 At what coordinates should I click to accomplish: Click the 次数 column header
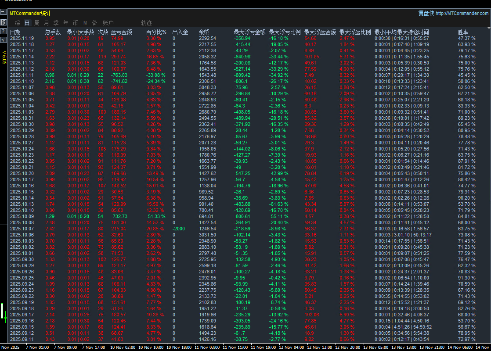point(103,32)
